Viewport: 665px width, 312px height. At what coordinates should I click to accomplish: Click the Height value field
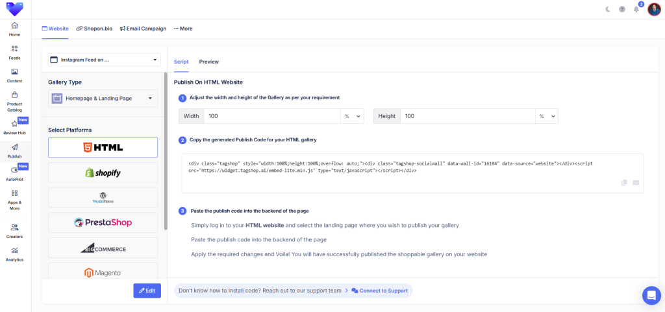point(468,116)
